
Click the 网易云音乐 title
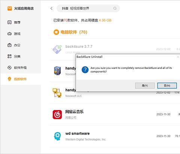[x=74, y=112]
